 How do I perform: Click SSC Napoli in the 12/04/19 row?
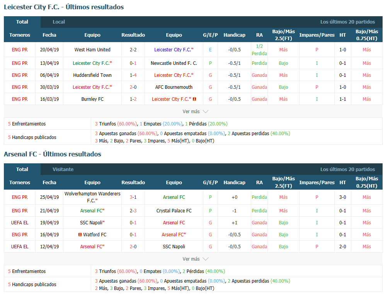(174, 246)
